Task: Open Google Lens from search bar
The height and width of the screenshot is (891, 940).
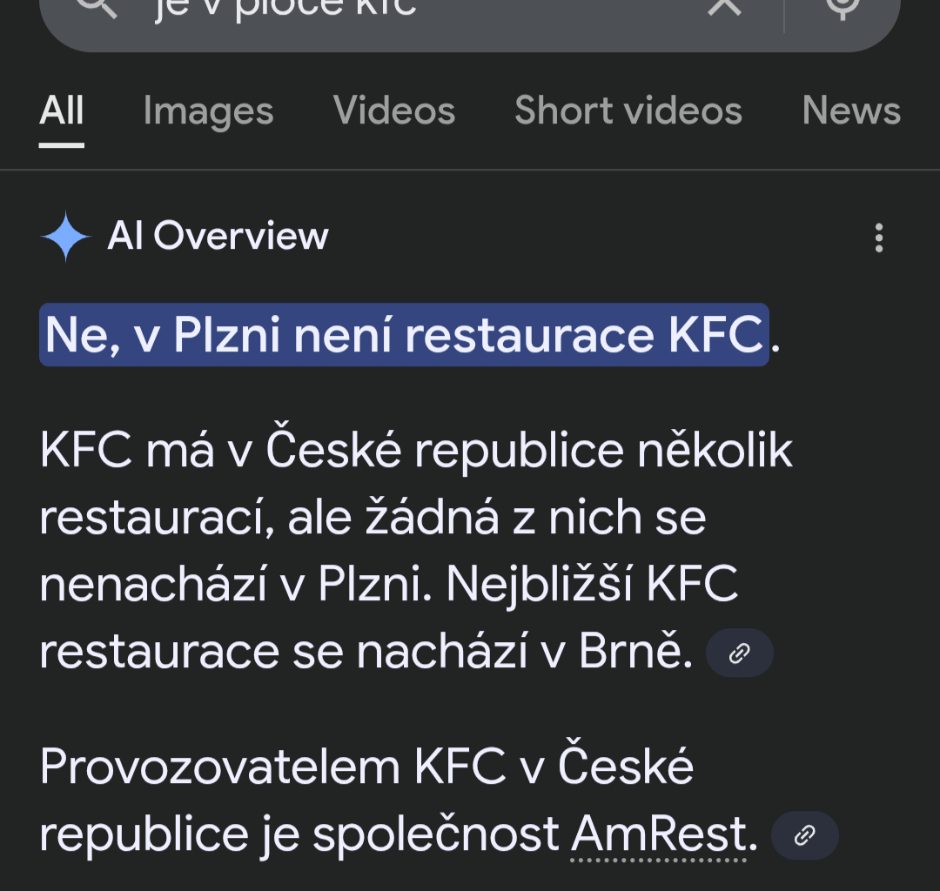Action: click(x=842, y=7)
